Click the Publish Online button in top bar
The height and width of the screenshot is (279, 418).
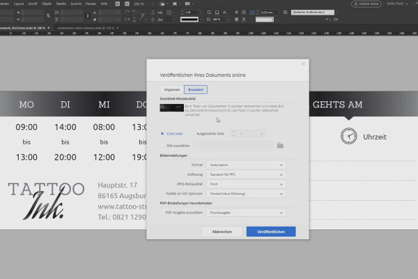[x=366, y=3]
